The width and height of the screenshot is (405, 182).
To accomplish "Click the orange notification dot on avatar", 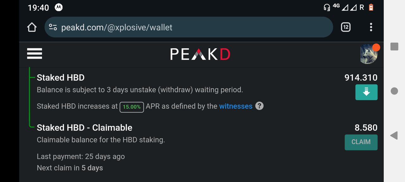I will pyautogui.click(x=376, y=47).
